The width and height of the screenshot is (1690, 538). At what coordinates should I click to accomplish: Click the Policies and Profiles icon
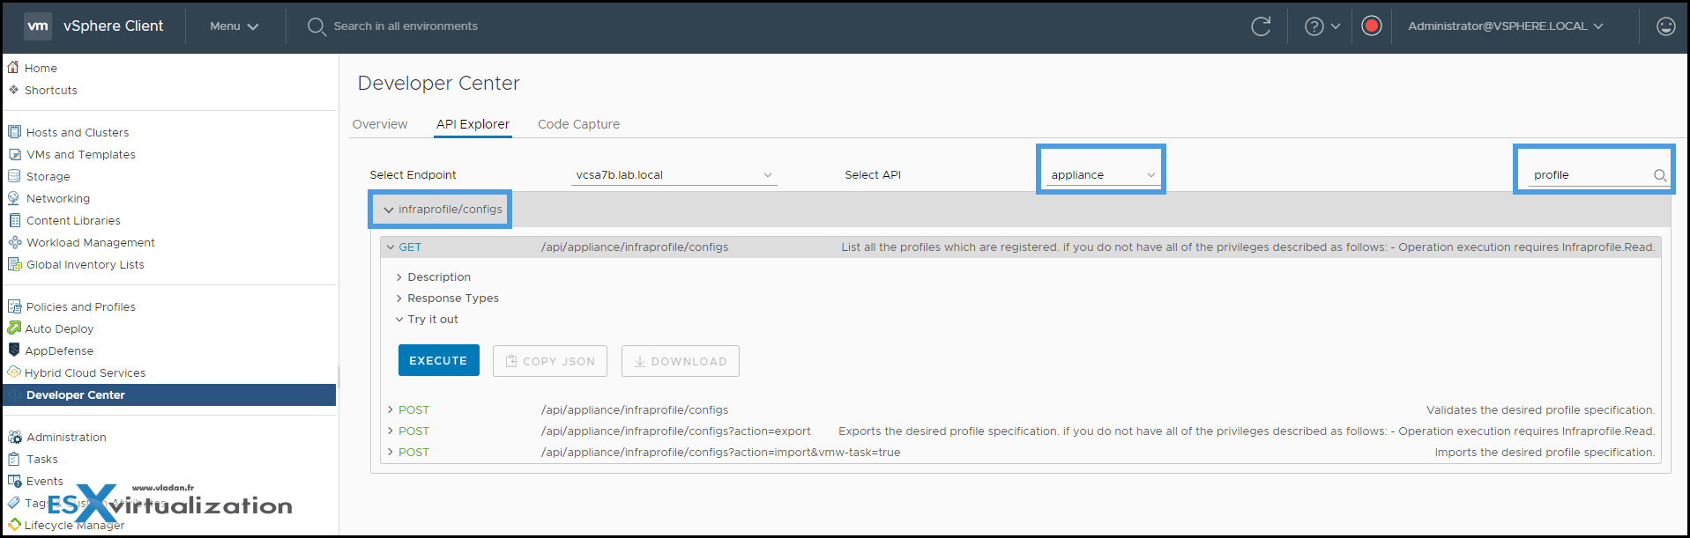14,306
